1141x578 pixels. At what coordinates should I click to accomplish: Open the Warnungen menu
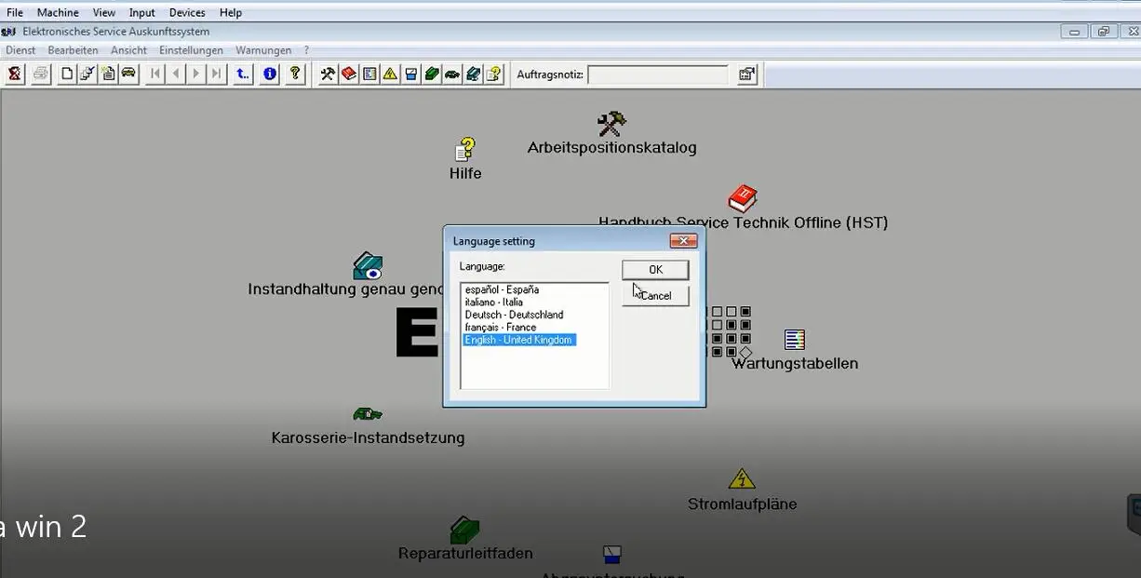click(x=263, y=50)
